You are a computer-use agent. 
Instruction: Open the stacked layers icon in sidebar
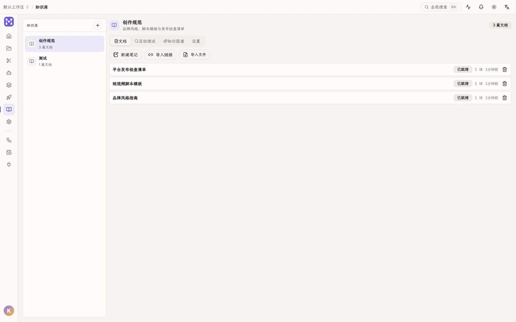[9, 85]
